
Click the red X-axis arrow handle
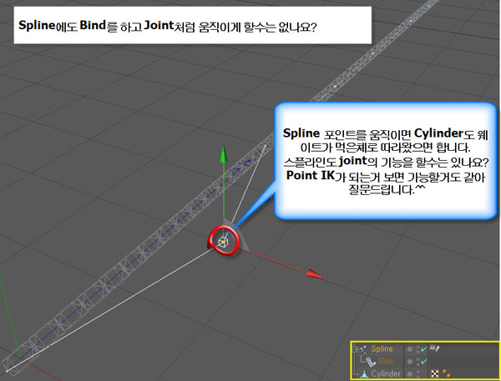coord(315,274)
